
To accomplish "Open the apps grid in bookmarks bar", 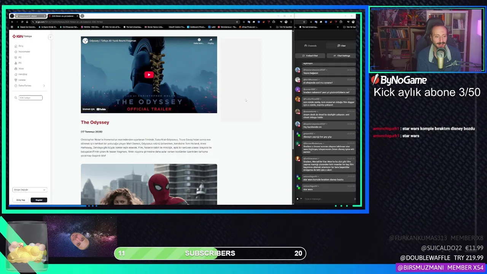I will coord(12,27).
